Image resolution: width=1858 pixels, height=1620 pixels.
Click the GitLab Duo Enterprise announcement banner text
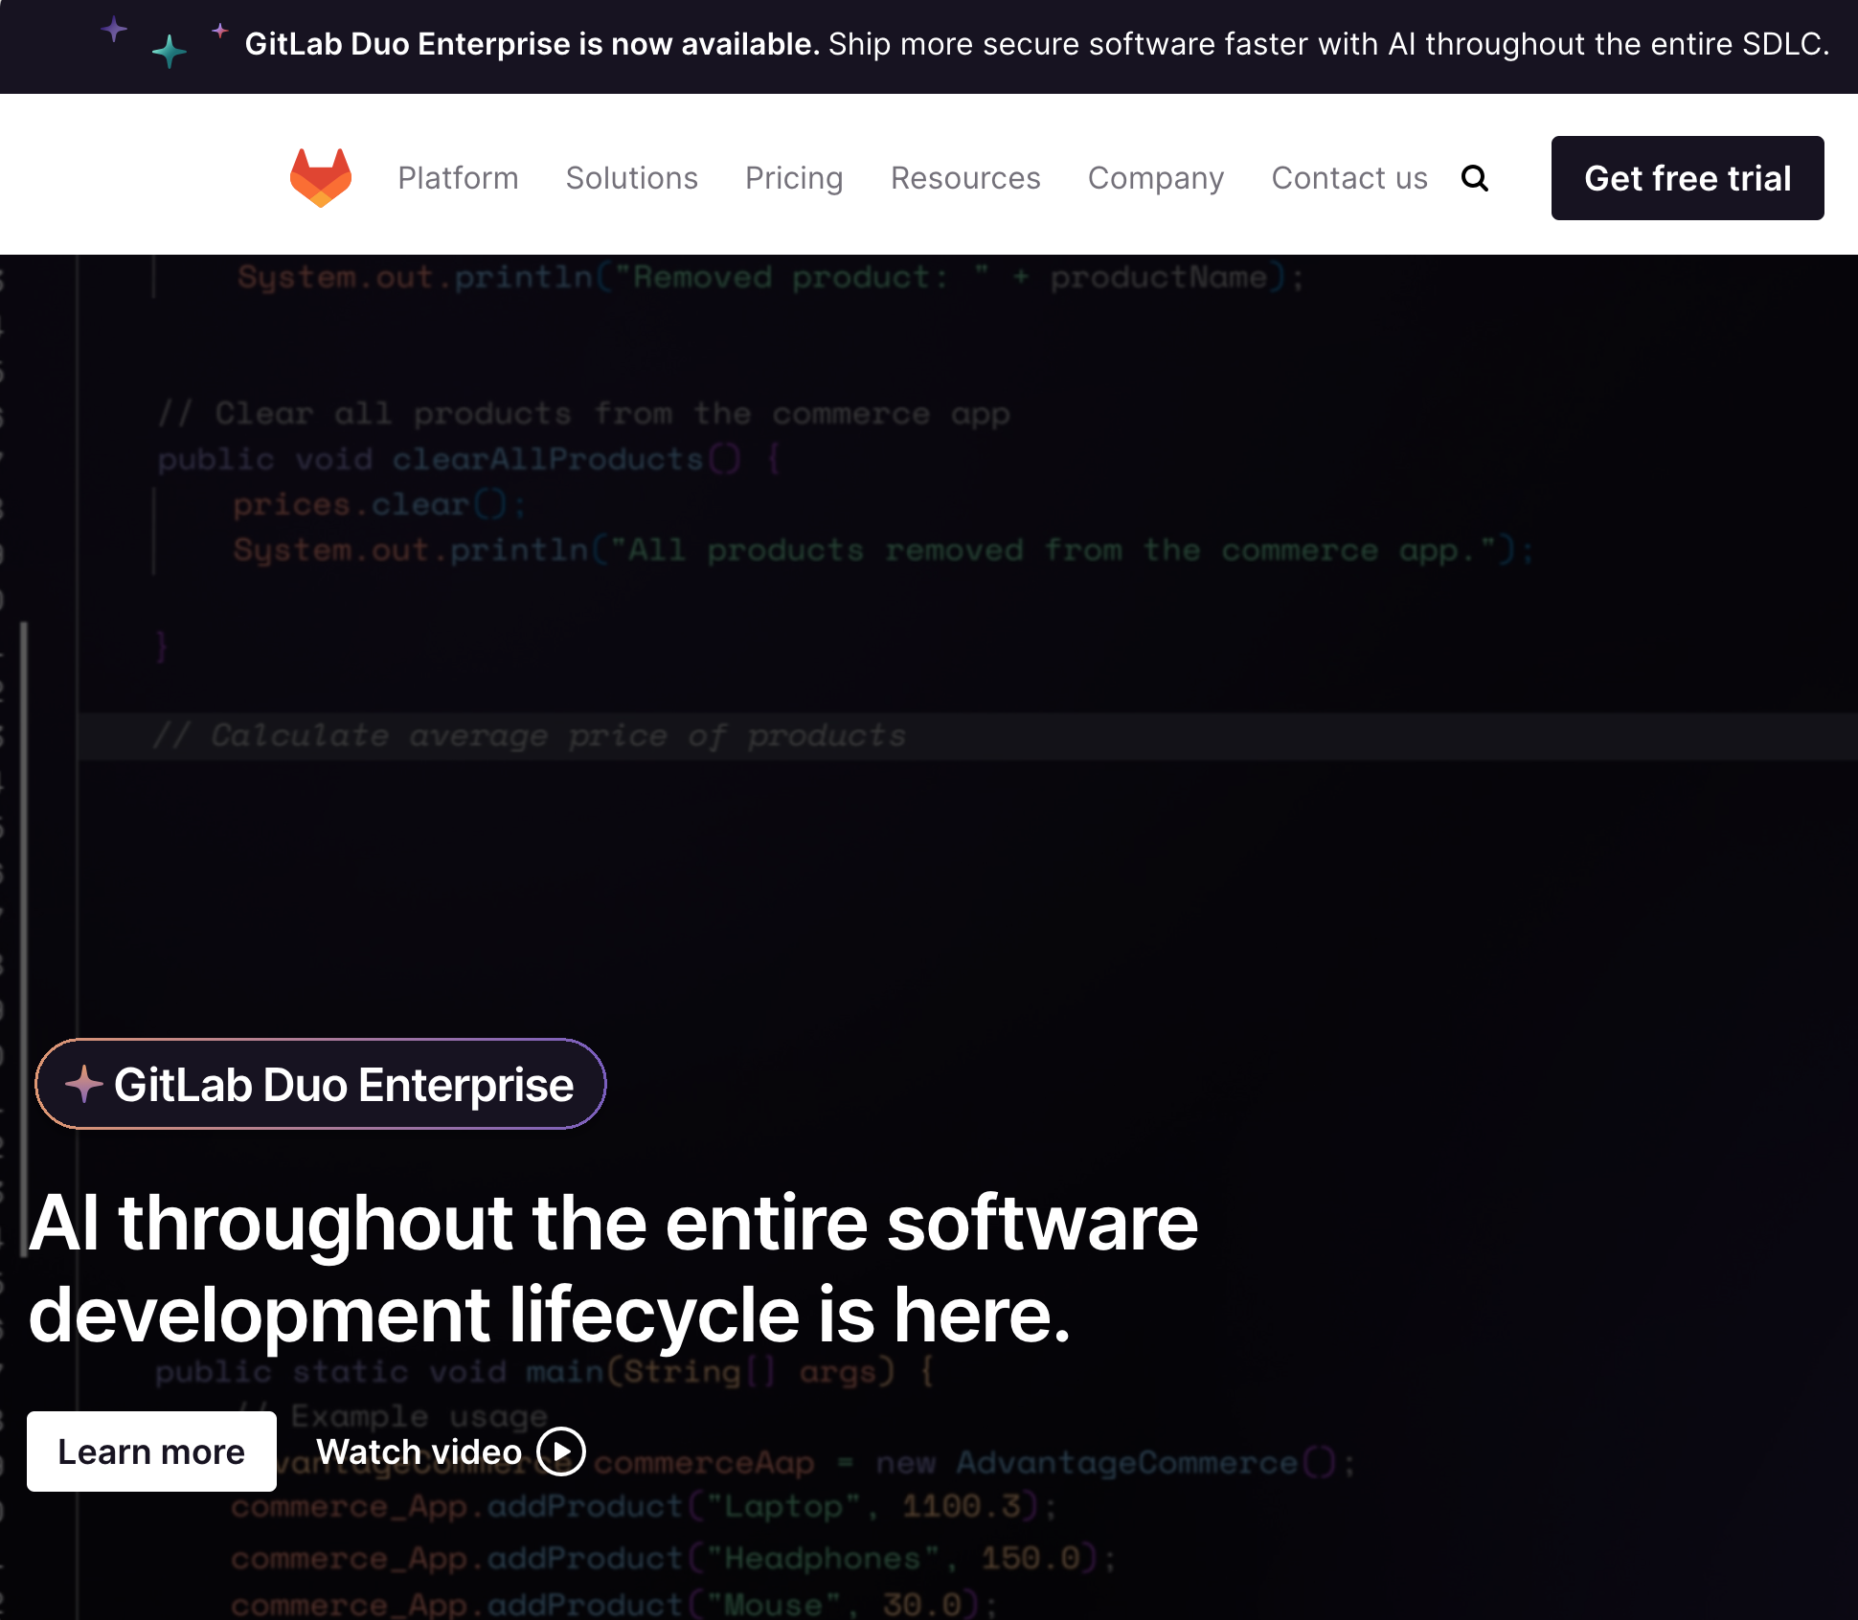coord(1037,44)
